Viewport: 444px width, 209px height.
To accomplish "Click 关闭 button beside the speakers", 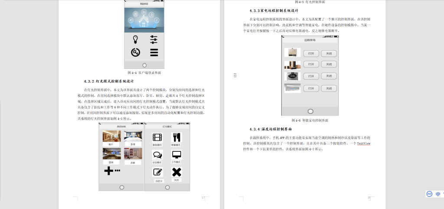I will tap(329, 64).
